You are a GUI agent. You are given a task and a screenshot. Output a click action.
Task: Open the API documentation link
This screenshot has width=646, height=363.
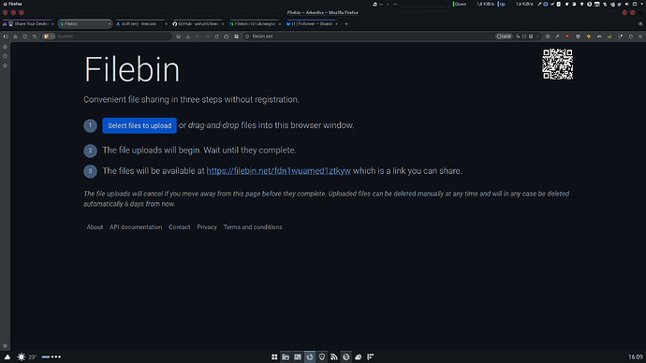point(136,227)
